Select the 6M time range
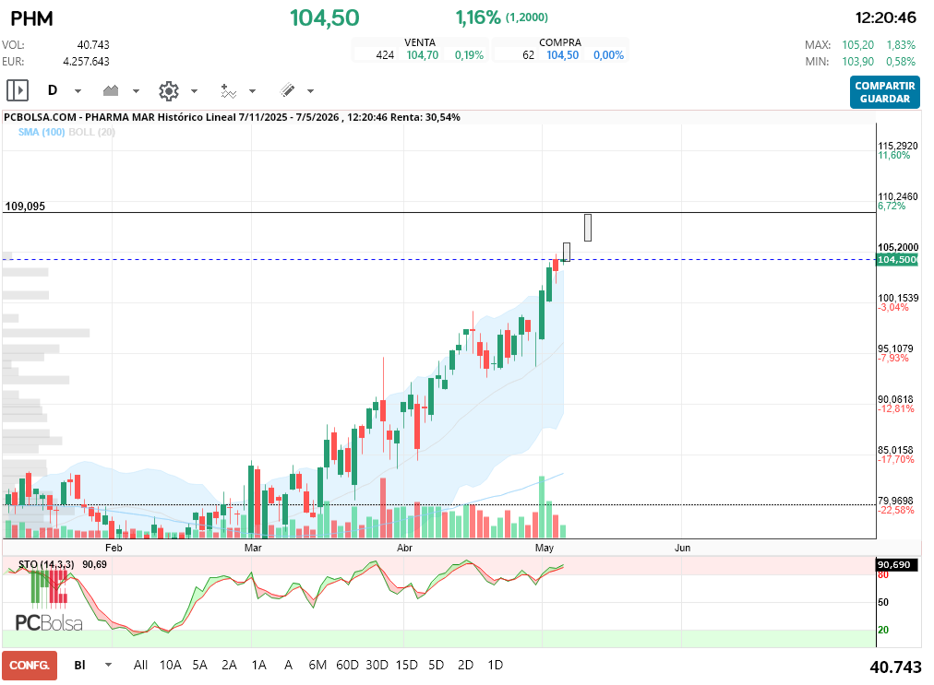This screenshot has width=934, height=685. pos(317,665)
